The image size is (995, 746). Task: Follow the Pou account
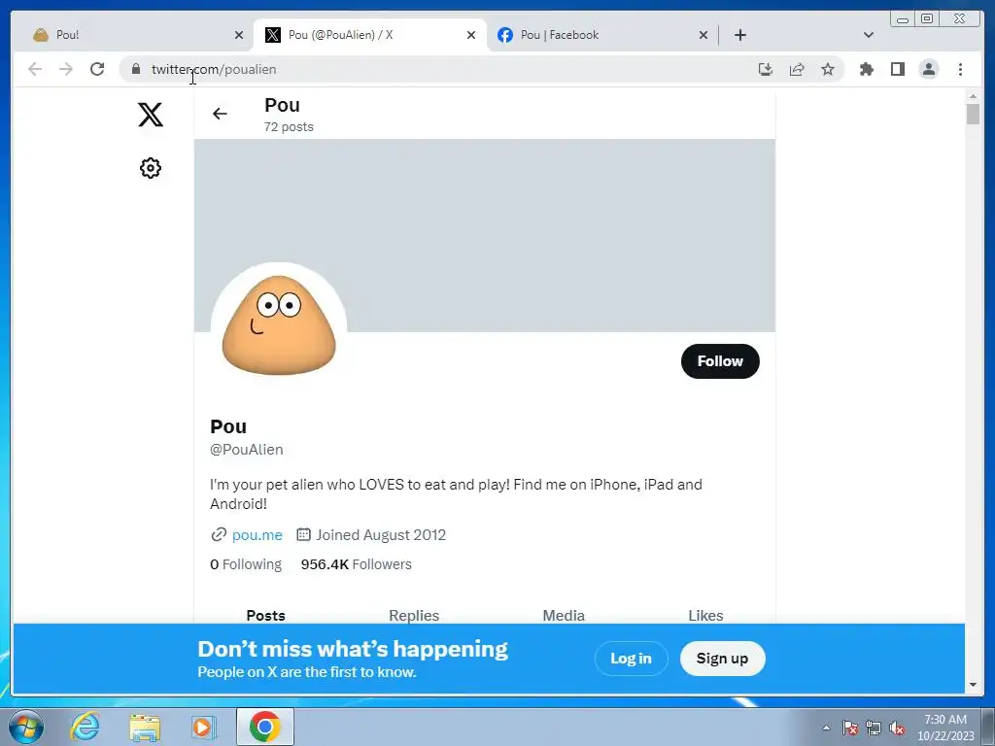click(x=720, y=361)
